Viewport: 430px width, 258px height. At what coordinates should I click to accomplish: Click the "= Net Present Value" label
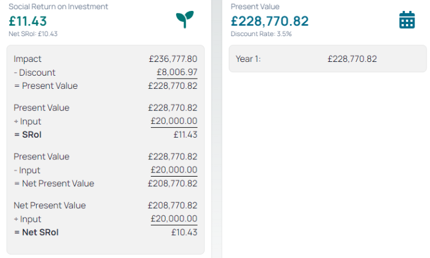[54, 183]
